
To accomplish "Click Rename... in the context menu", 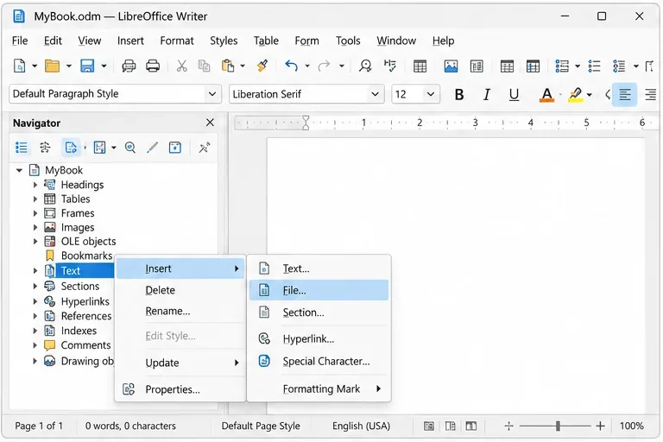I will tap(180, 312).
